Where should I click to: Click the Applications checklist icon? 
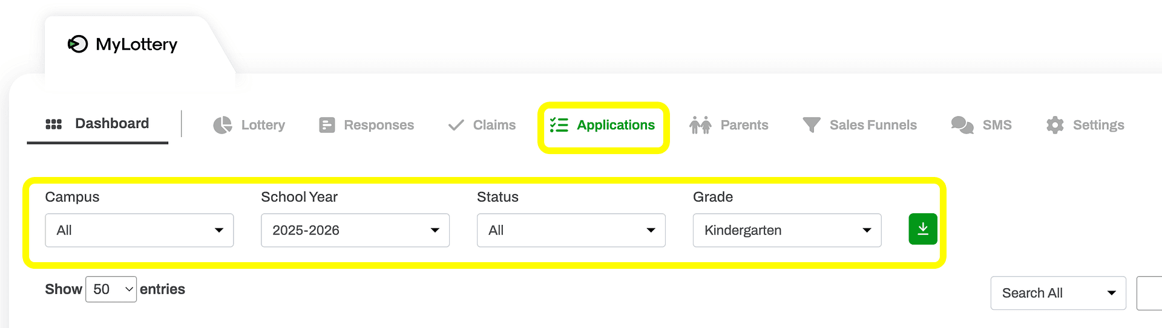point(559,125)
